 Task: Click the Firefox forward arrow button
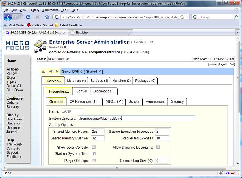click(16, 17)
